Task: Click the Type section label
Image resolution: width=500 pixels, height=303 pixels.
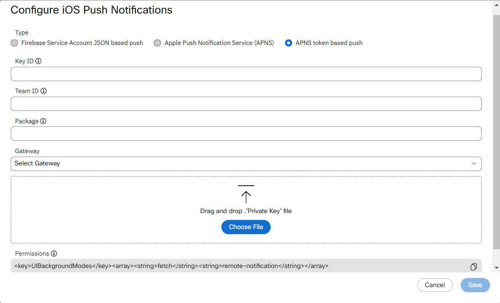Action: point(22,33)
